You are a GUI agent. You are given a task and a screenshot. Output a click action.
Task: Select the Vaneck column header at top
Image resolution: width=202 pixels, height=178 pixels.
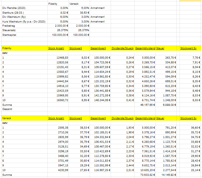pyautogui.click(x=74, y=4)
